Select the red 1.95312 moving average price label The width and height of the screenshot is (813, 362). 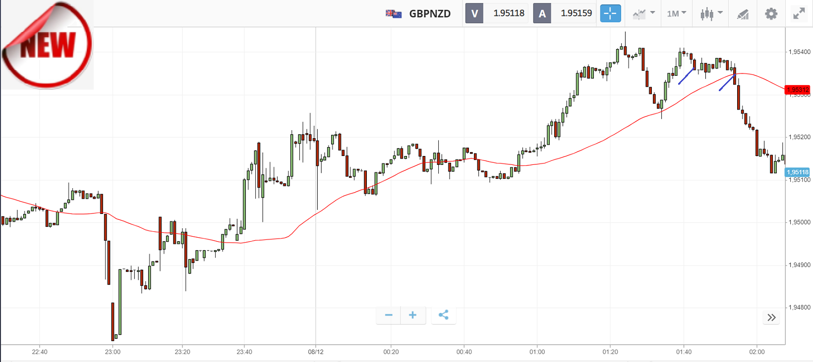(x=798, y=90)
